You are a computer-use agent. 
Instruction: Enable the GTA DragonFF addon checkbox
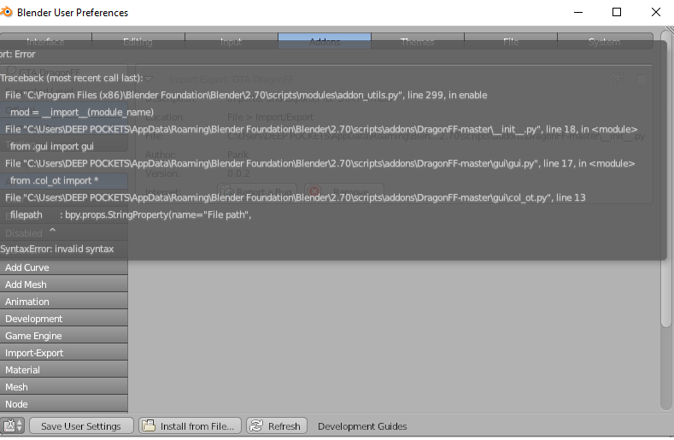(x=641, y=79)
